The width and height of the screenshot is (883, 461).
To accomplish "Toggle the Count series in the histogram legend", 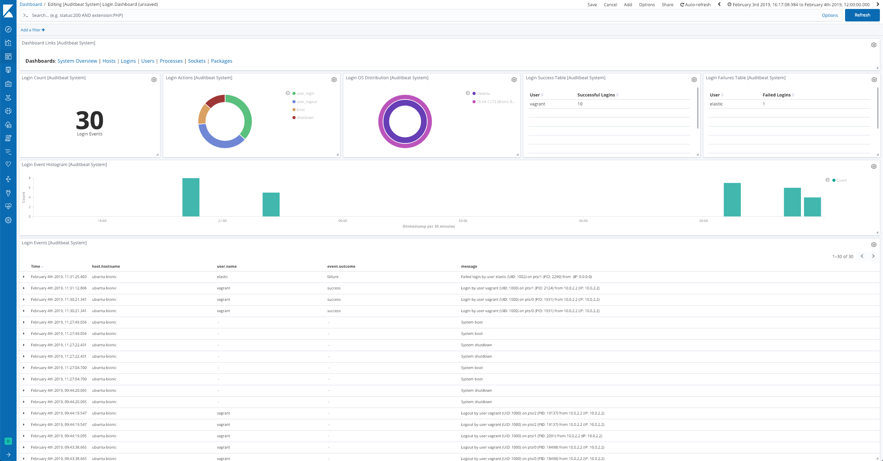I will click(842, 180).
